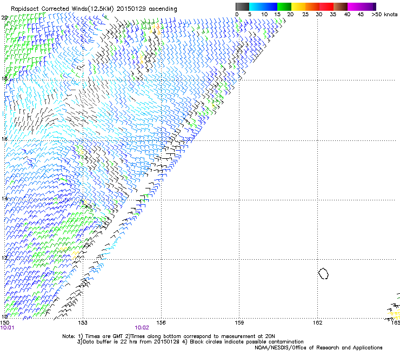Pick the red 30-35 knots legend swatch
Screen dimensions: 400x351
(x=326, y=6)
